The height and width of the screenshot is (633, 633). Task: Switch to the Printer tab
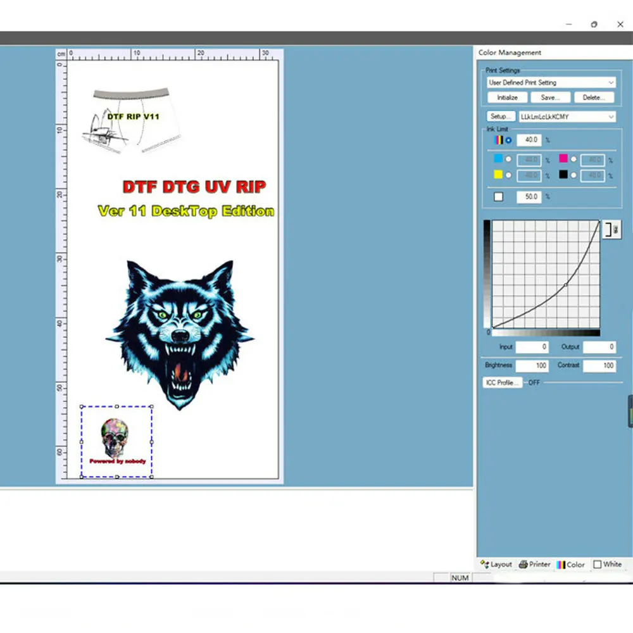point(534,565)
